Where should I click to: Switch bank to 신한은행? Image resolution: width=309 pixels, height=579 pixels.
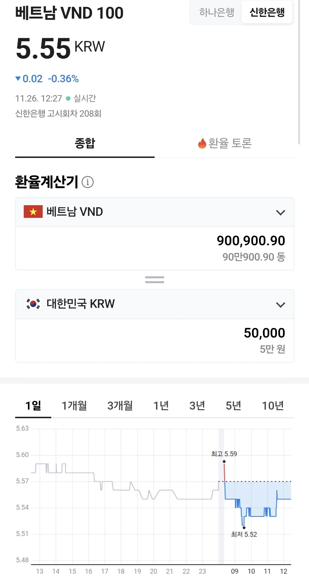267,12
